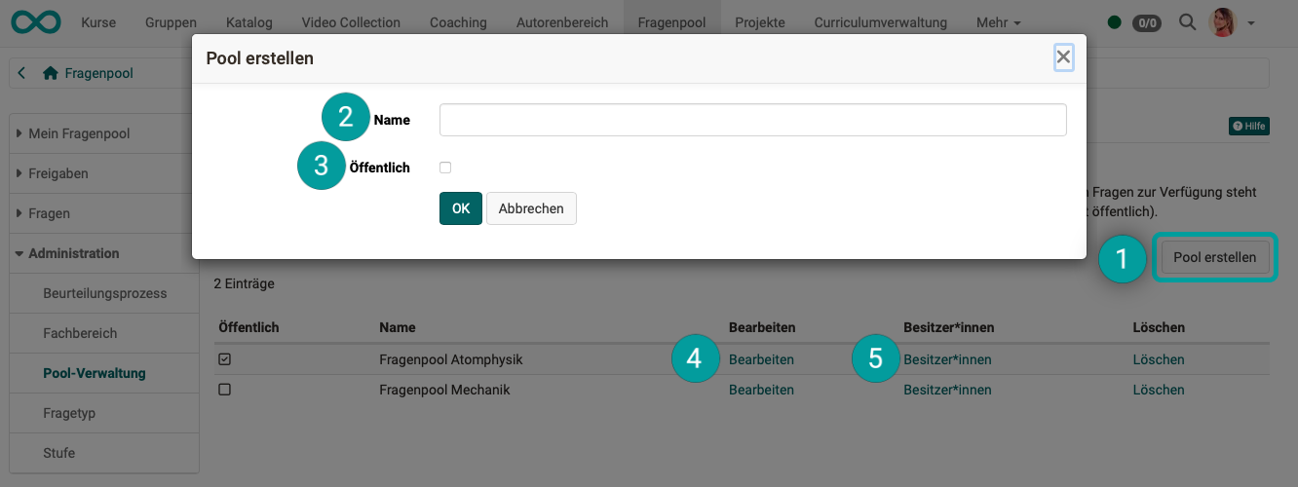Open the Gruppen menu item
This screenshot has width=1298, height=487.
point(171,21)
